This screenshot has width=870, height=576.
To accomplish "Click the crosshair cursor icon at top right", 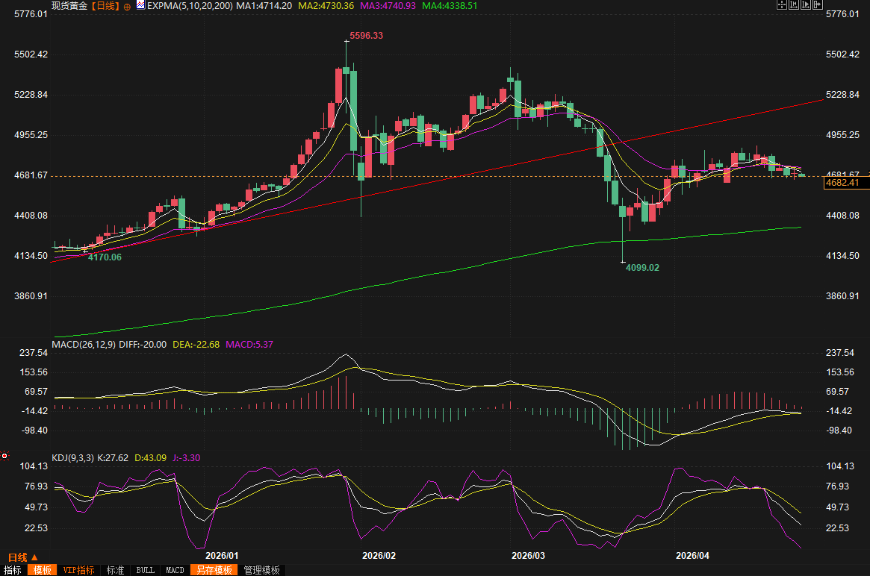I will pyautogui.click(x=782, y=4).
